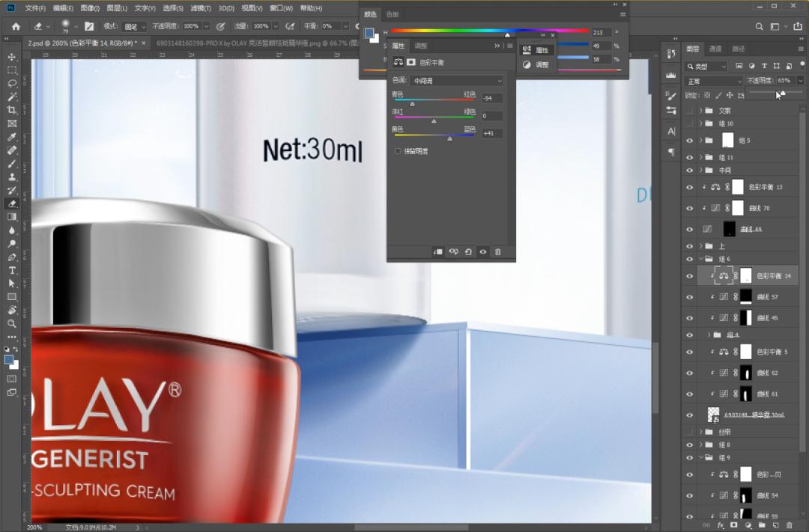This screenshot has width=809, height=532.
Task: Select the Gradient tool
Action: [x=12, y=217]
